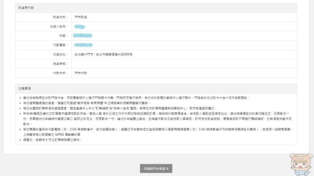This screenshot has height=176, width=314.
Task: Select the 取貨方式 label
Action: (60, 17)
